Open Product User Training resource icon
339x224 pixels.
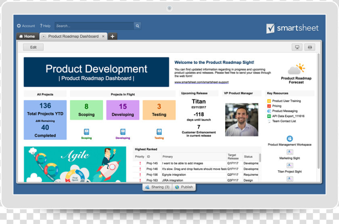(x=269, y=101)
